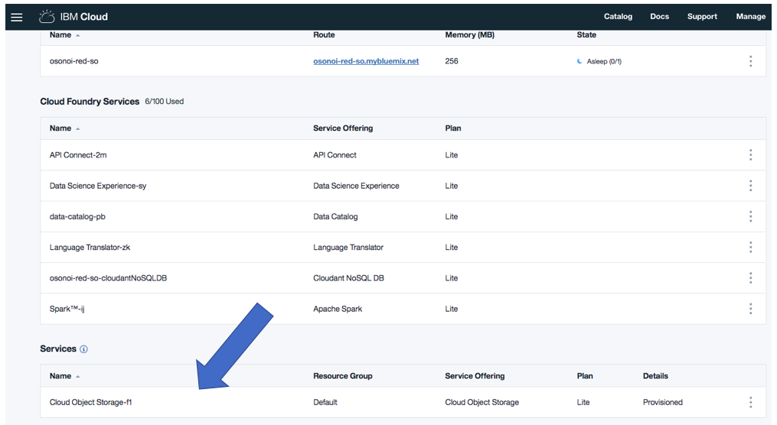777x425 pixels.
Task: Click the IBM Cloud logo
Action: [73, 17]
